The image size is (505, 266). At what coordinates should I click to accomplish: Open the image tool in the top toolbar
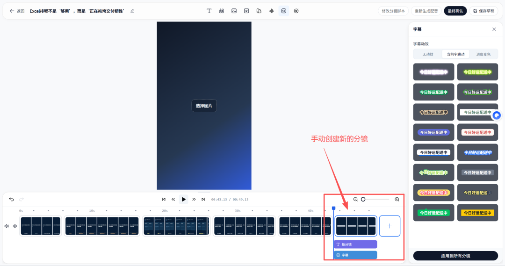click(x=234, y=11)
